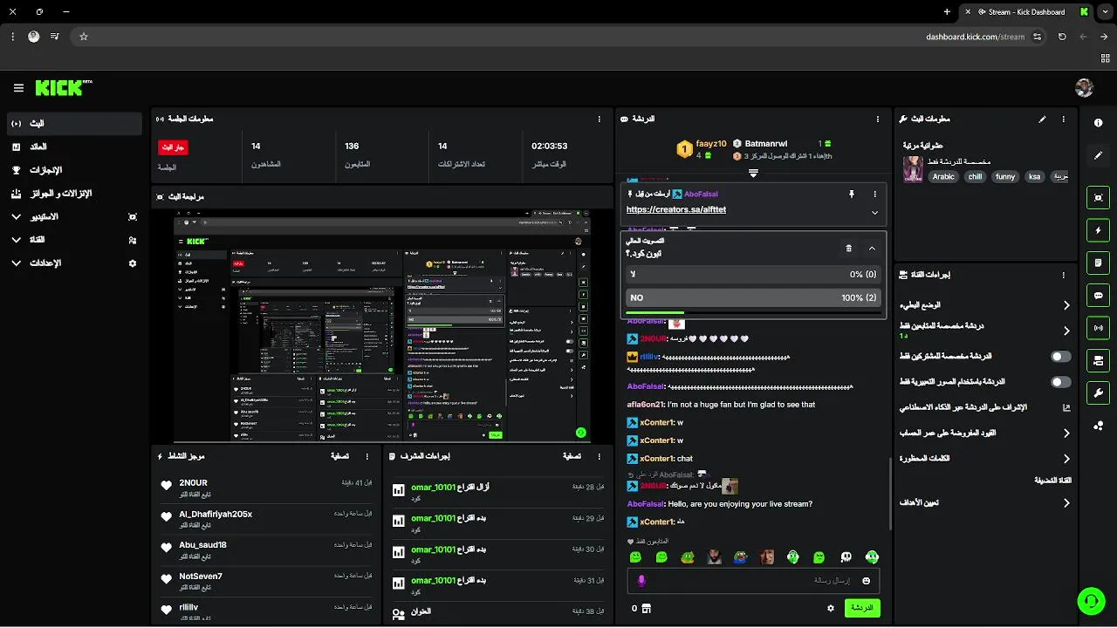Open banned words chevron
Screen dimensions: 1117x628
coord(1066,458)
